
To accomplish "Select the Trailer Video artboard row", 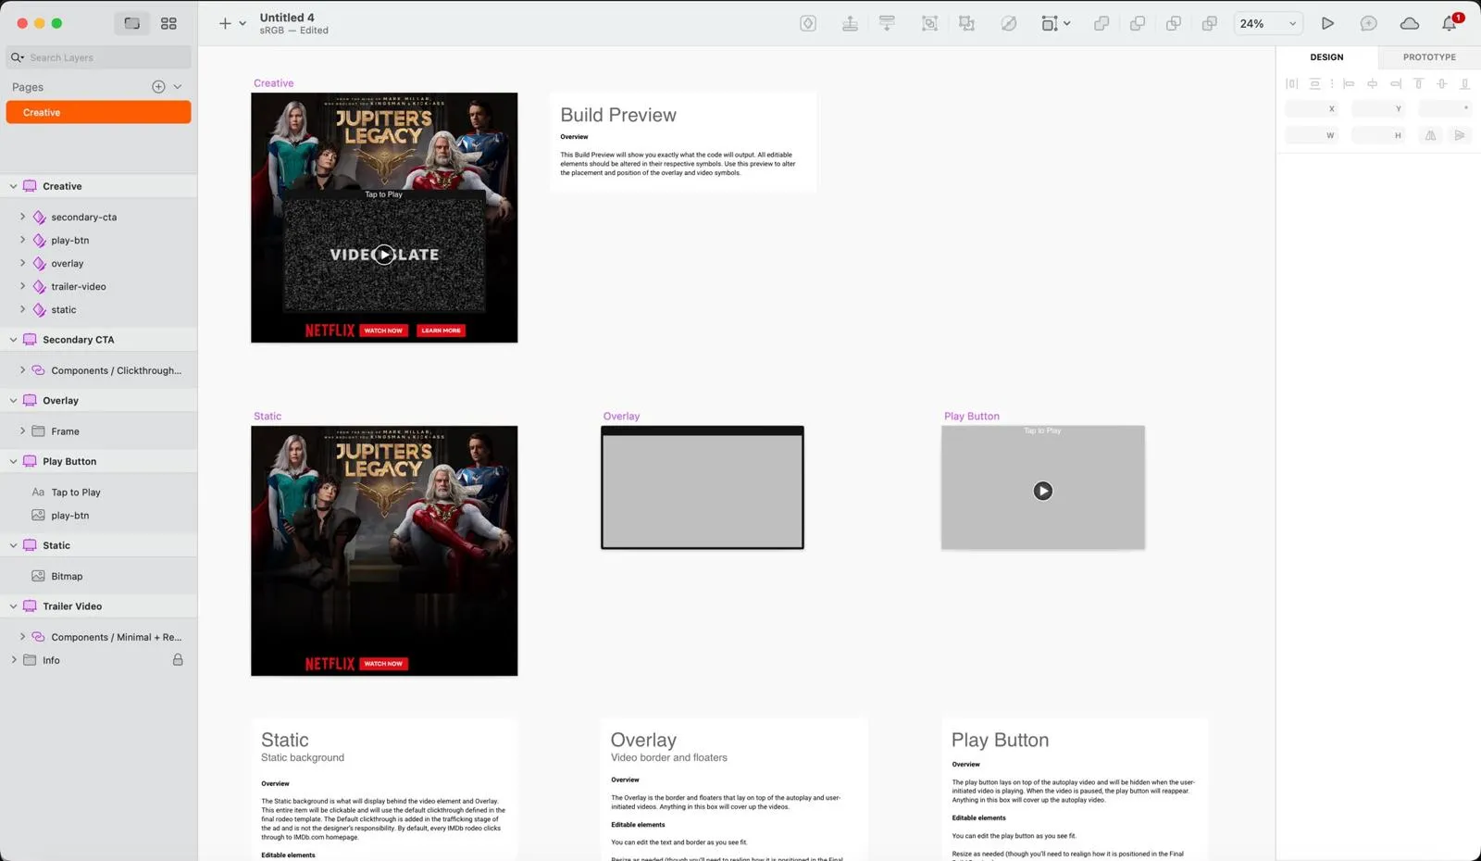I will coord(98,606).
